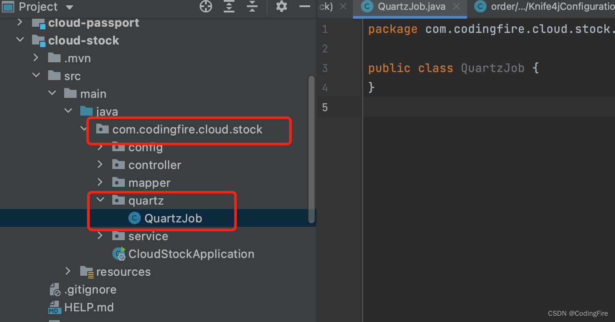Expand the cloud-passport module
Screen dimensions: 615x322
coord(20,22)
